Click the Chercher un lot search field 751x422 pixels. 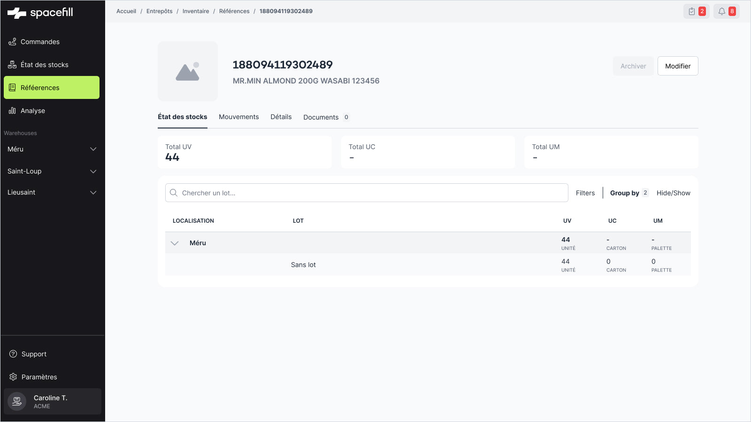[366, 193]
